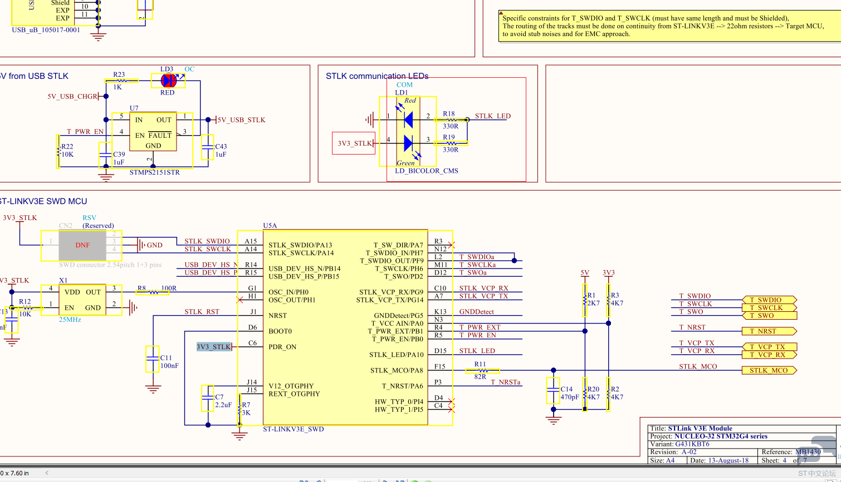Click the boxed 3V3_STLK label beside LD1

tap(354, 143)
